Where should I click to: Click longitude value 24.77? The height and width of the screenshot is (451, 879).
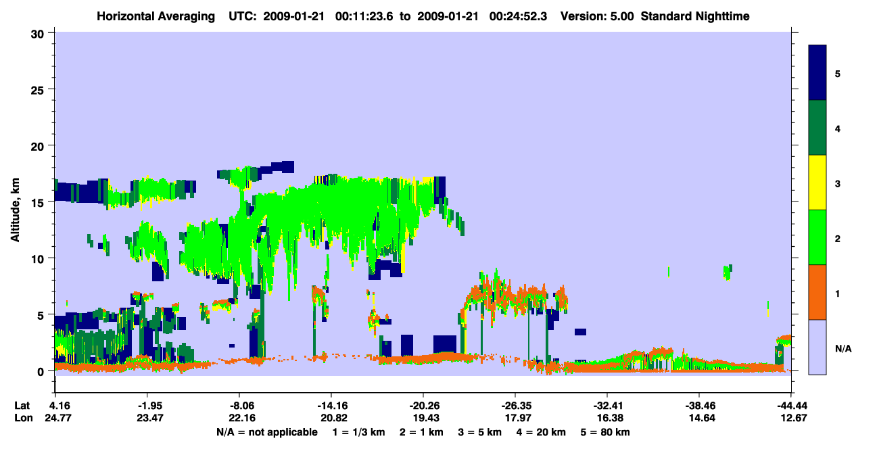coord(58,419)
